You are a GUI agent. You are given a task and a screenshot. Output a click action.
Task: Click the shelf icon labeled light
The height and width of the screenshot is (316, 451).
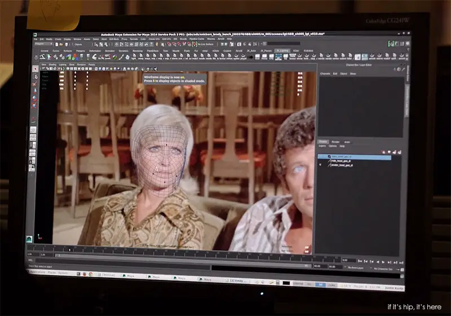(134, 56)
